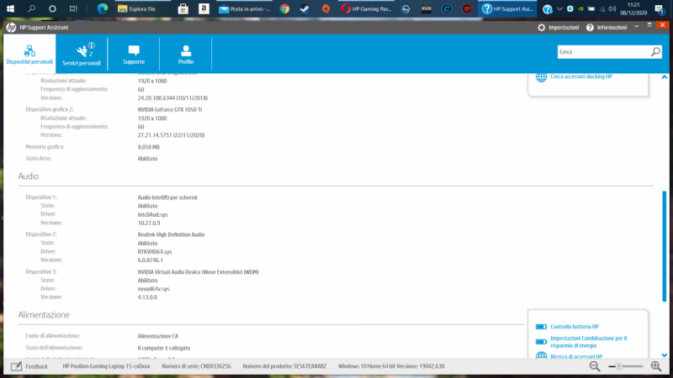Screen dimensions: 673x378
Task: Launch Microsoft Edge from the taskbar
Action: [x=102, y=8]
